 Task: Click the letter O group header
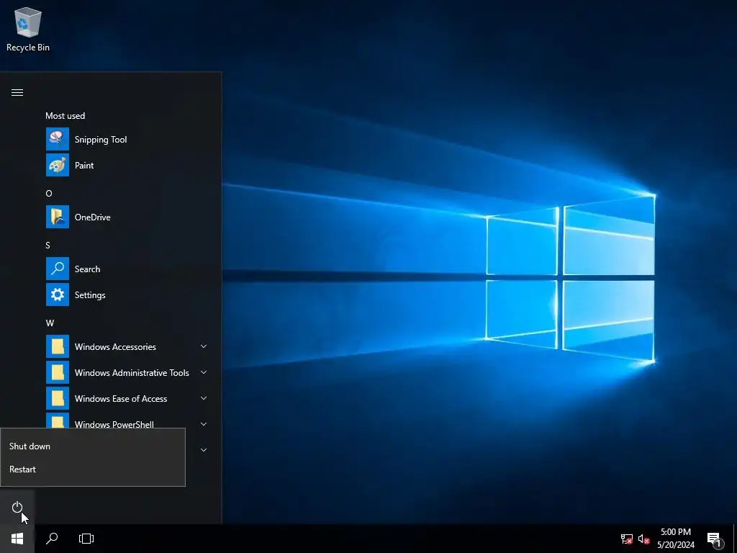pyautogui.click(x=49, y=193)
